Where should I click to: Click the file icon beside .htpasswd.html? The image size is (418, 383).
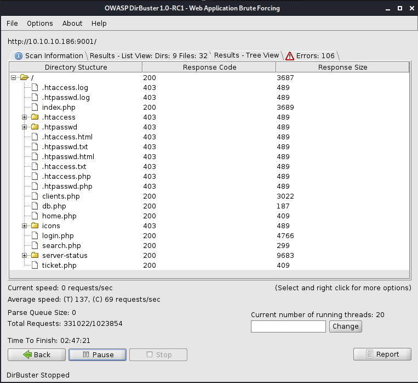pos(35,156)
